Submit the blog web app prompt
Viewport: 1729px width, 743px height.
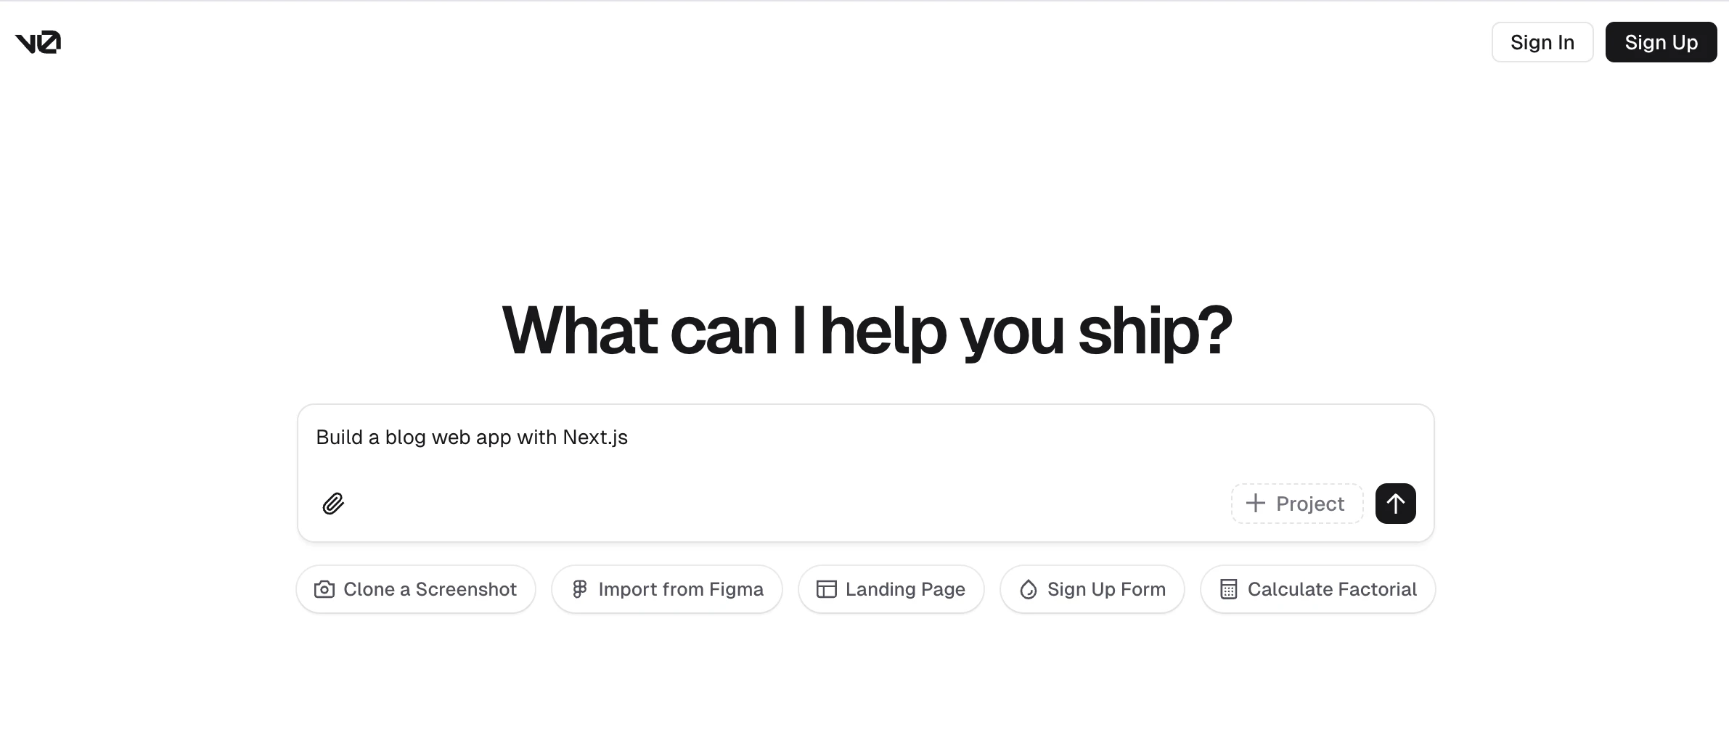[x=1395, y=503]
